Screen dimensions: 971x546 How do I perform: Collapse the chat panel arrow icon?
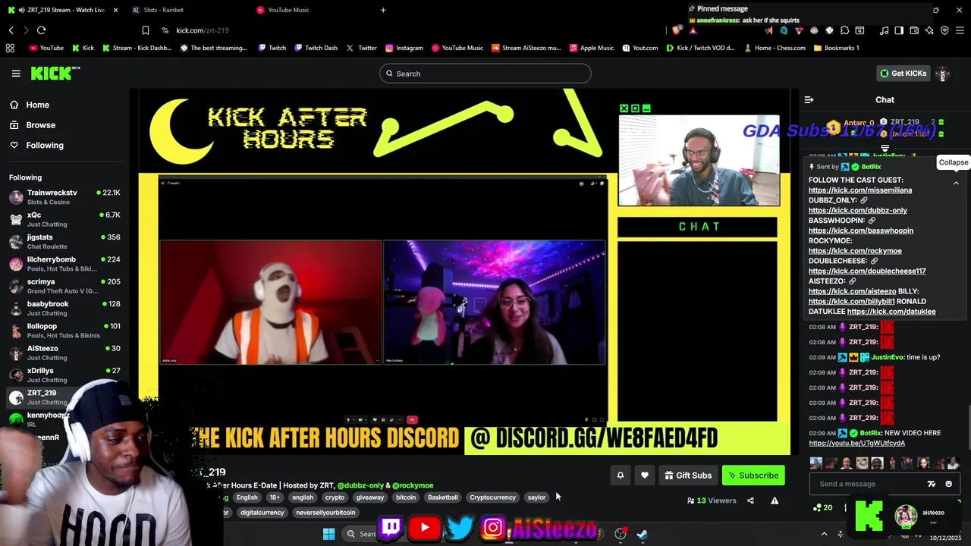[x=809, y=99]
